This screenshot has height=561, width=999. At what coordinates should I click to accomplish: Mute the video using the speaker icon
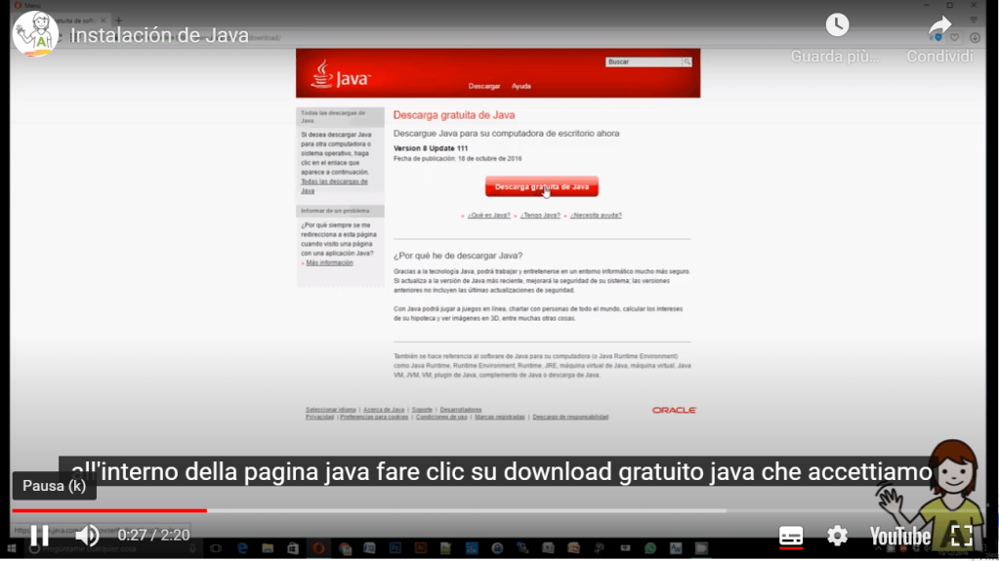point(88,535)
